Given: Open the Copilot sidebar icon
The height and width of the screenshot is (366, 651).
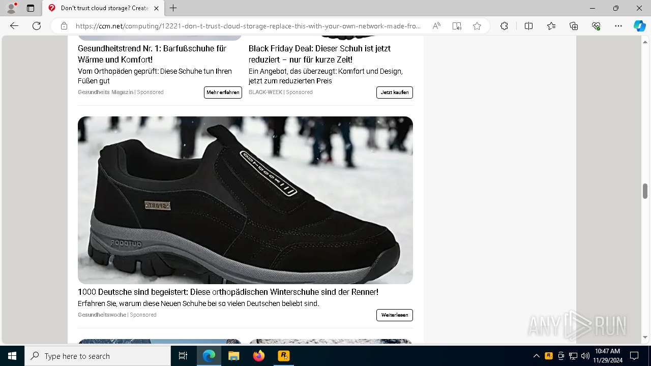Looking at the screenshot, I should [x=639, y=26].
